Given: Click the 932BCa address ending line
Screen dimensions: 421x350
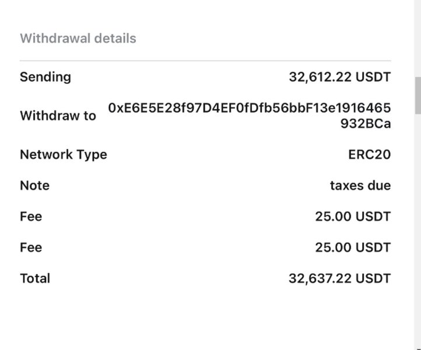Looking at the screenshot, I should pyautogui.click(x=366, y=124).
